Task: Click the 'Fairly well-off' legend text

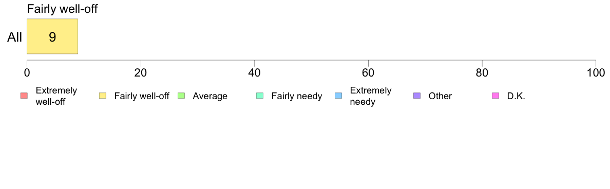Action: [142, 96]
